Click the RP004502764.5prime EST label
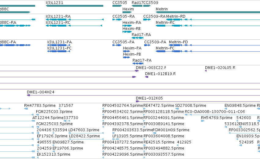 [x=123, y=106]
